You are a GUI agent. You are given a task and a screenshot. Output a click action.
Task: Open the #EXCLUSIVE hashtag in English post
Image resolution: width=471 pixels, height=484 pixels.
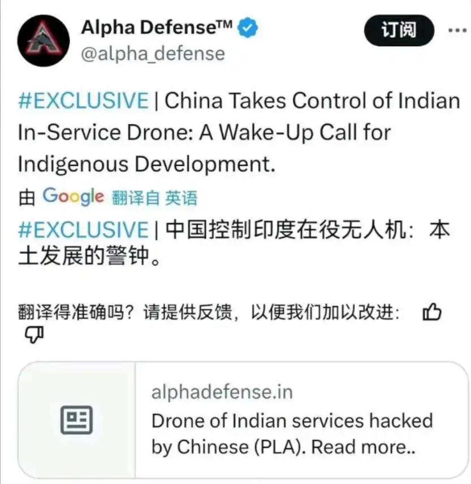(x=84, y=101)
